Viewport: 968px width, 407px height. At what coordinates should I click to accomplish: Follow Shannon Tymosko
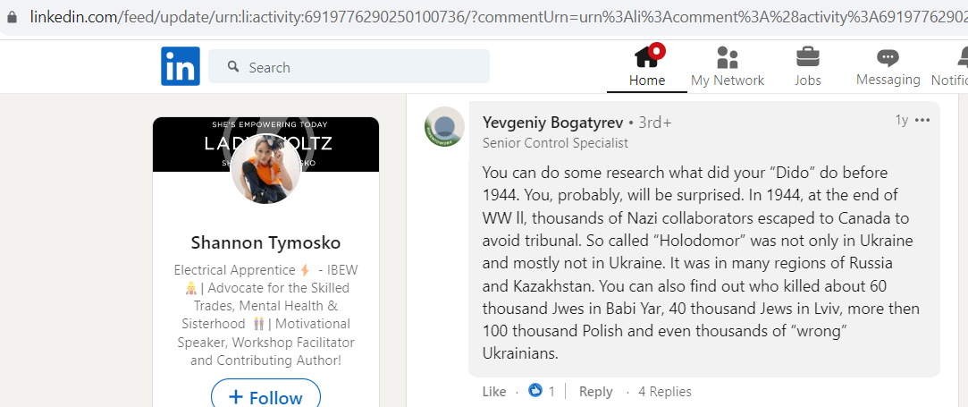pyautogui.click(x=266, y=396)
